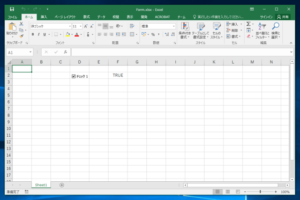Click Increase Decimal icon
Viewport: 300px width, 200px height.
(x=167, y=34)
